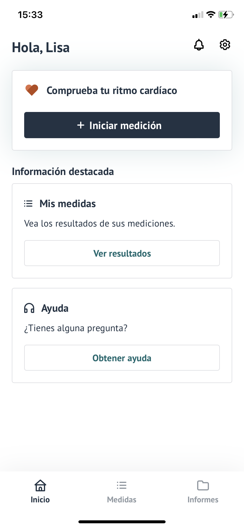Open settings gear icon
Screen dimensions: 244x528
pyautogui.click(x=225, y=45)
